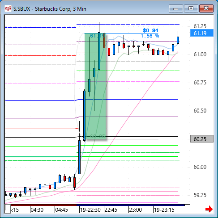
Task: Minimize the S.SBUX chart window
Action: (x=176, y=8)
